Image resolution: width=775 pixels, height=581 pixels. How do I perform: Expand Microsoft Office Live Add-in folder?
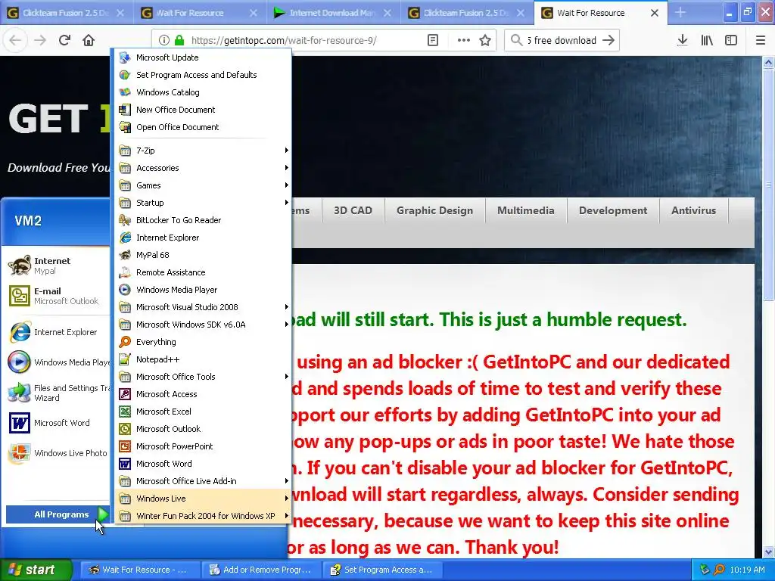(x=203, y=480)
